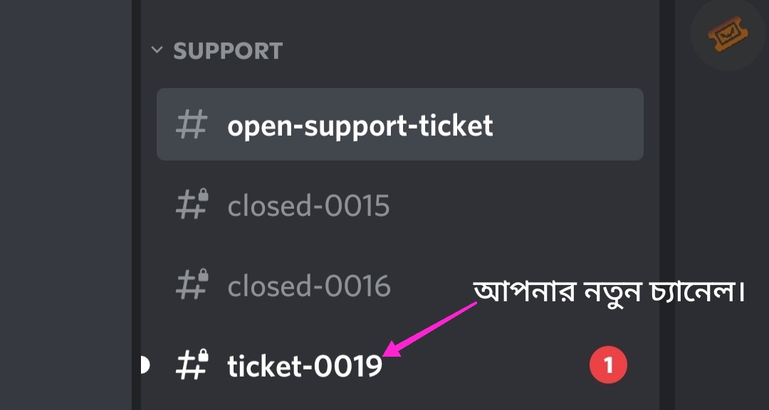The width and height of the screenshot is (769, 410).
Task: Click the locked hash icon beside closed-0015
Action: click(x=191, y=205)
